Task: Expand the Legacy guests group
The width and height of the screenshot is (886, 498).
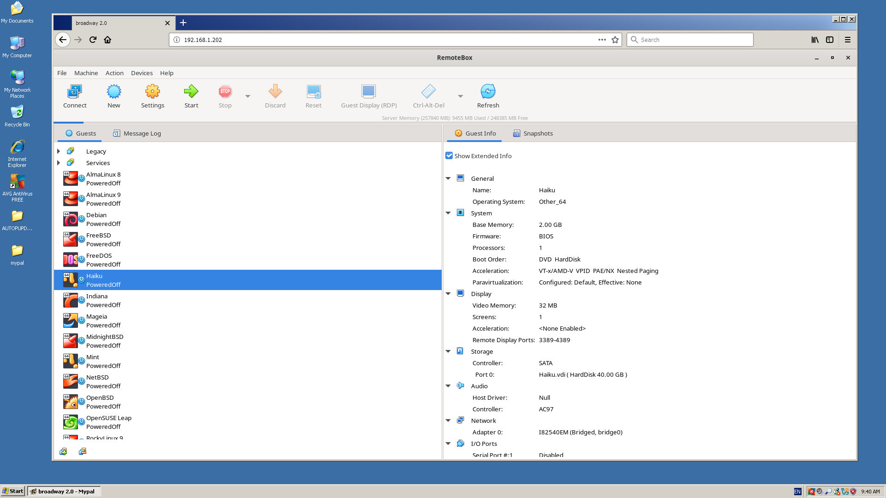Action: (59, 151)
